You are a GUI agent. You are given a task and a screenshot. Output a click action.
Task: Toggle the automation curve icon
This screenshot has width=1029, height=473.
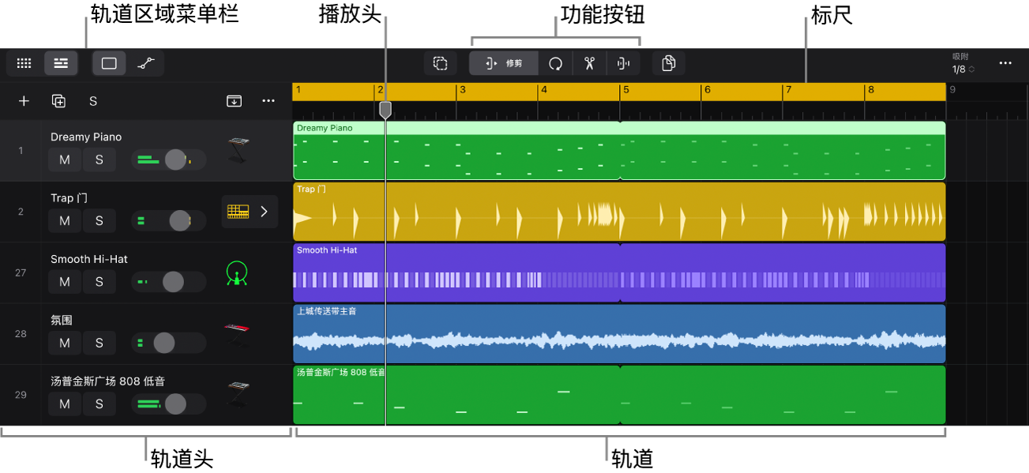click(145, 63)
